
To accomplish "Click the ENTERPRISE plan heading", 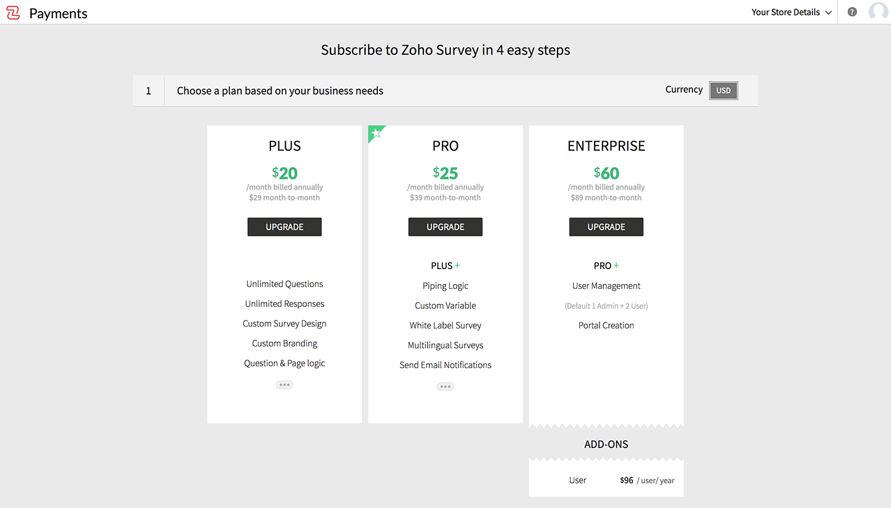I will tap(606, 146).
